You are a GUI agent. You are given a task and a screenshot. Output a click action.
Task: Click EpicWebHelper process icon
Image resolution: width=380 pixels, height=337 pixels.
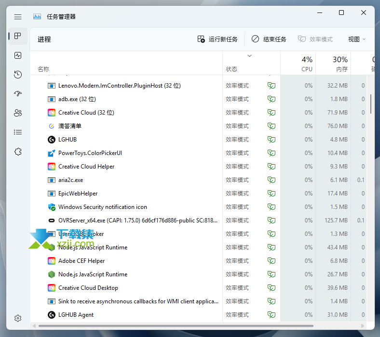point(52,194)
